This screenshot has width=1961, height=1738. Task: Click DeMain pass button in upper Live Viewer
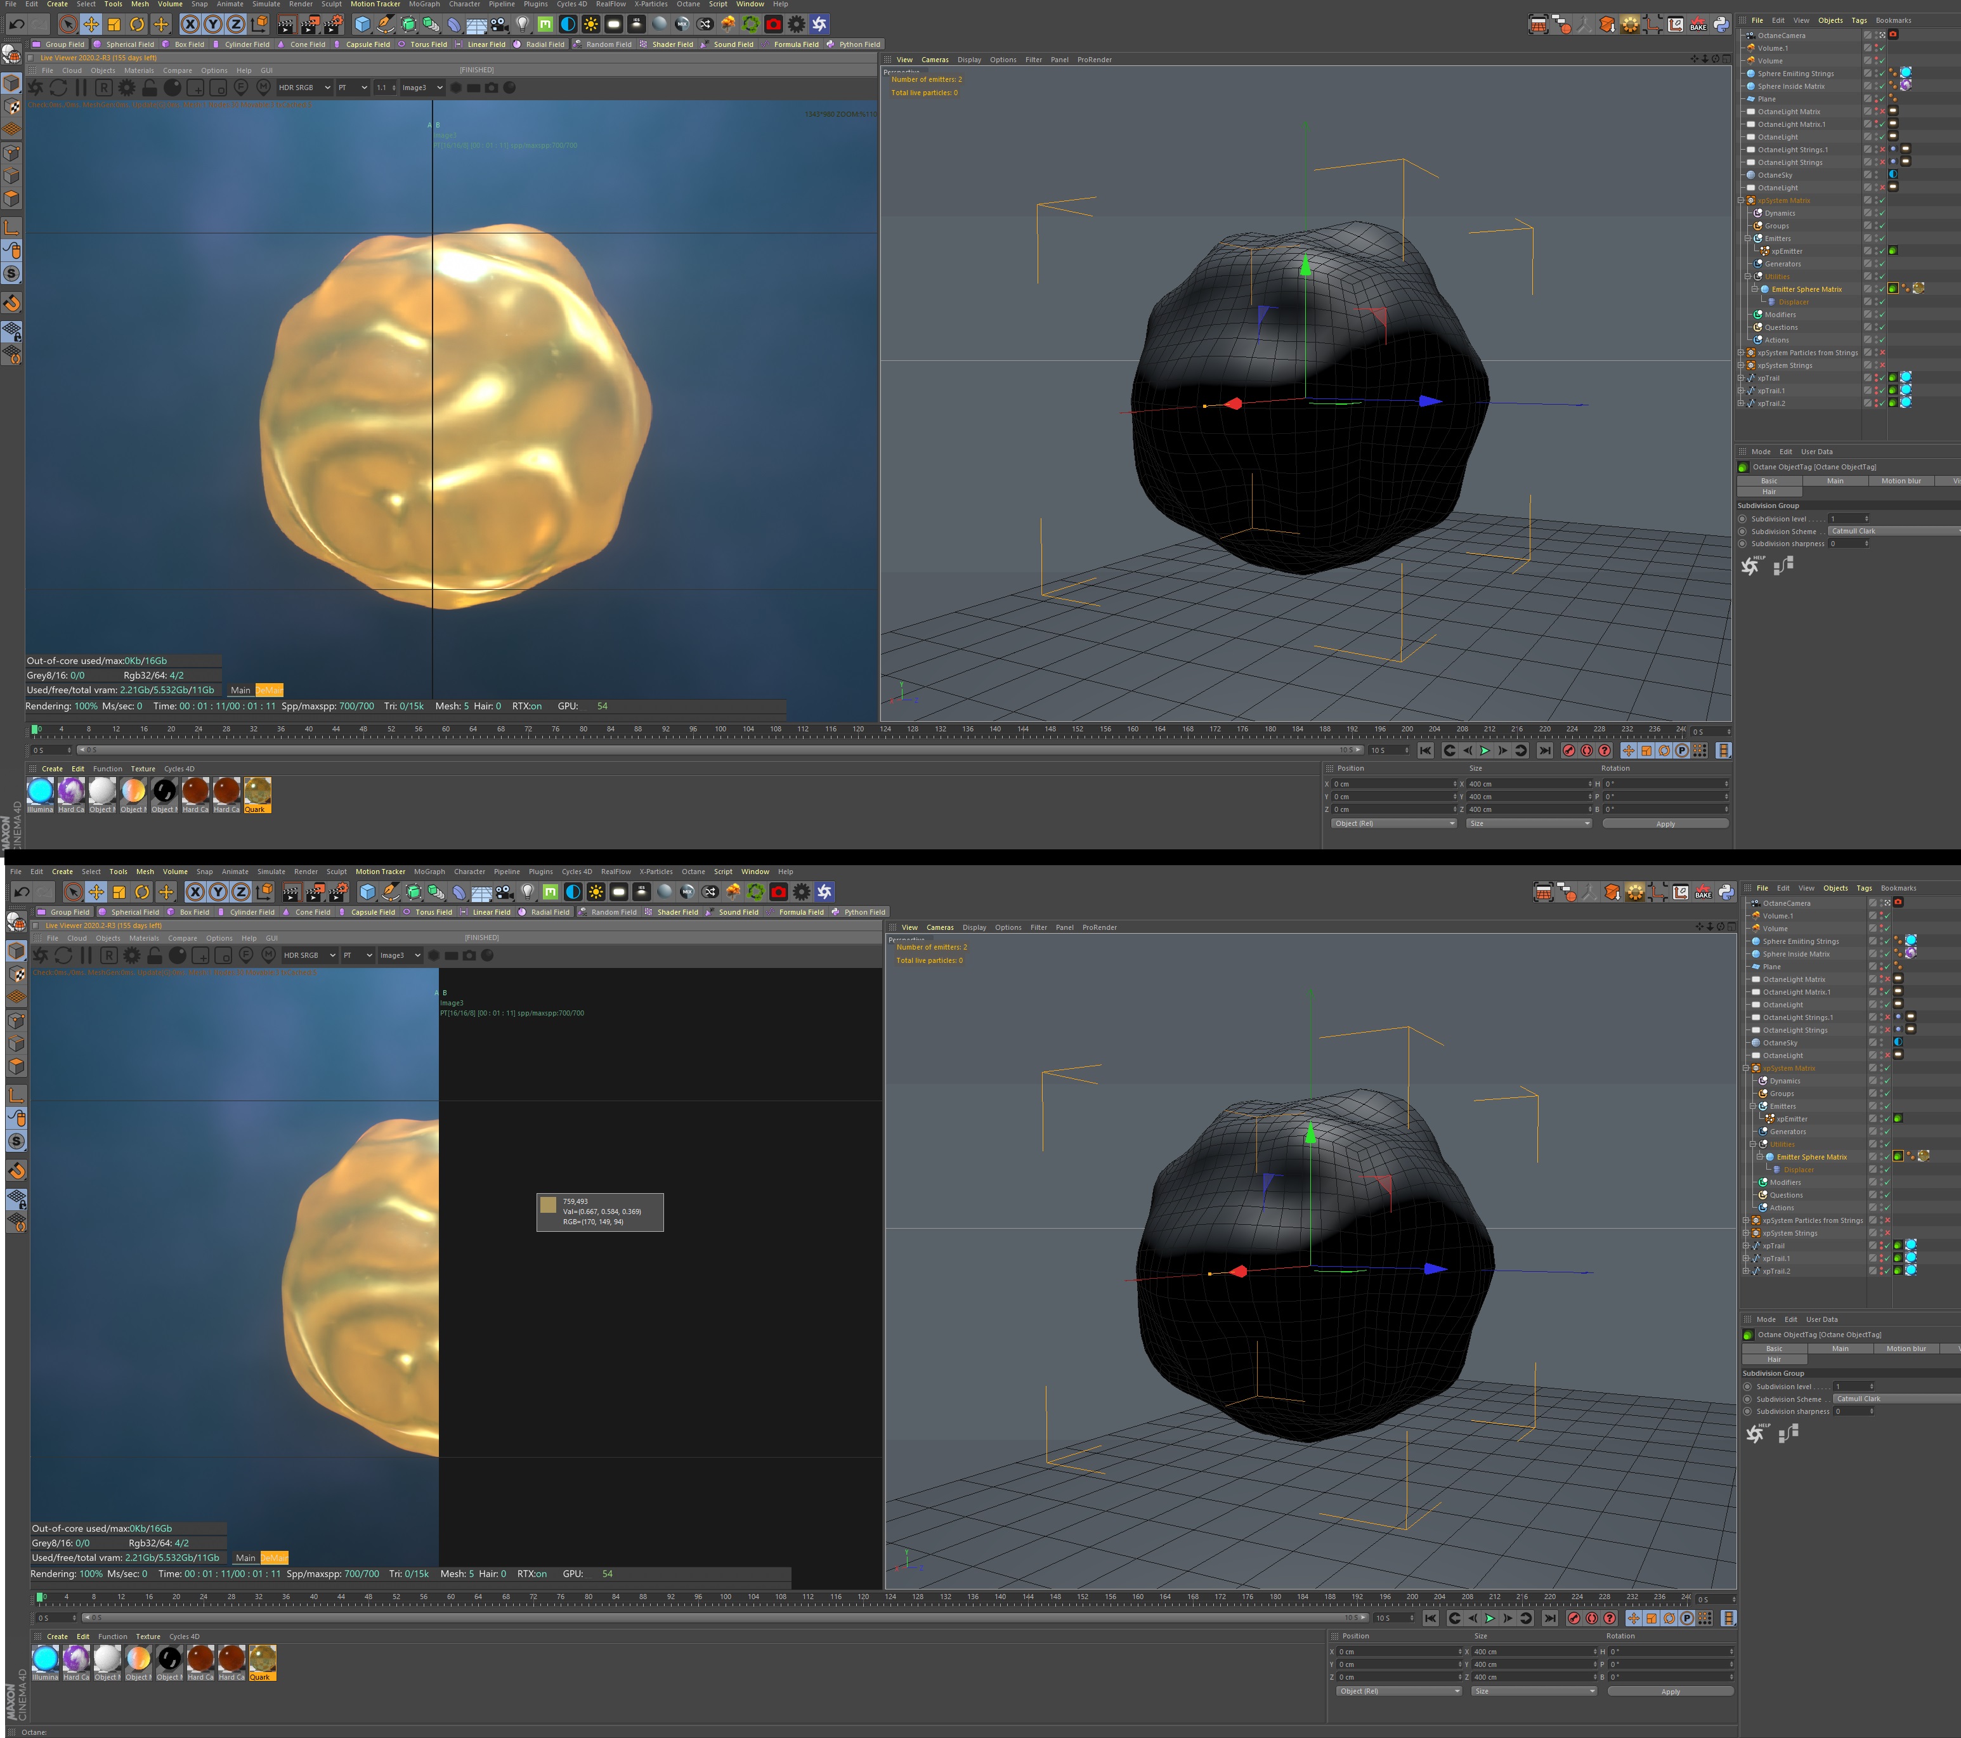[270, 690]
